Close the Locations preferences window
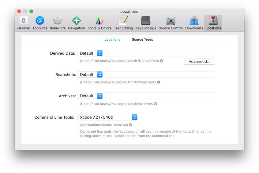The image size is (259, 173). [19, 11]
